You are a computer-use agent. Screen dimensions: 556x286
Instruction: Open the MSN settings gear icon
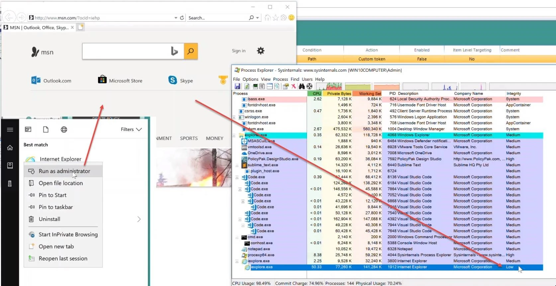click(261, 51)
